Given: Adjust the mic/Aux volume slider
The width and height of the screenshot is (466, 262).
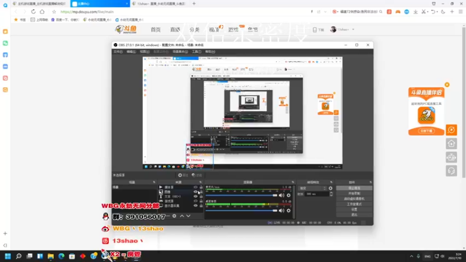Looking at the screenshot, I should [x=241, y=195].
